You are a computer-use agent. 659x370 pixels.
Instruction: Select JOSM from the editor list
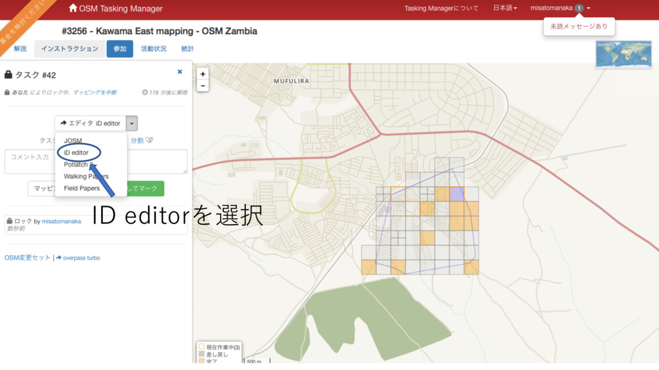point(73,141)
